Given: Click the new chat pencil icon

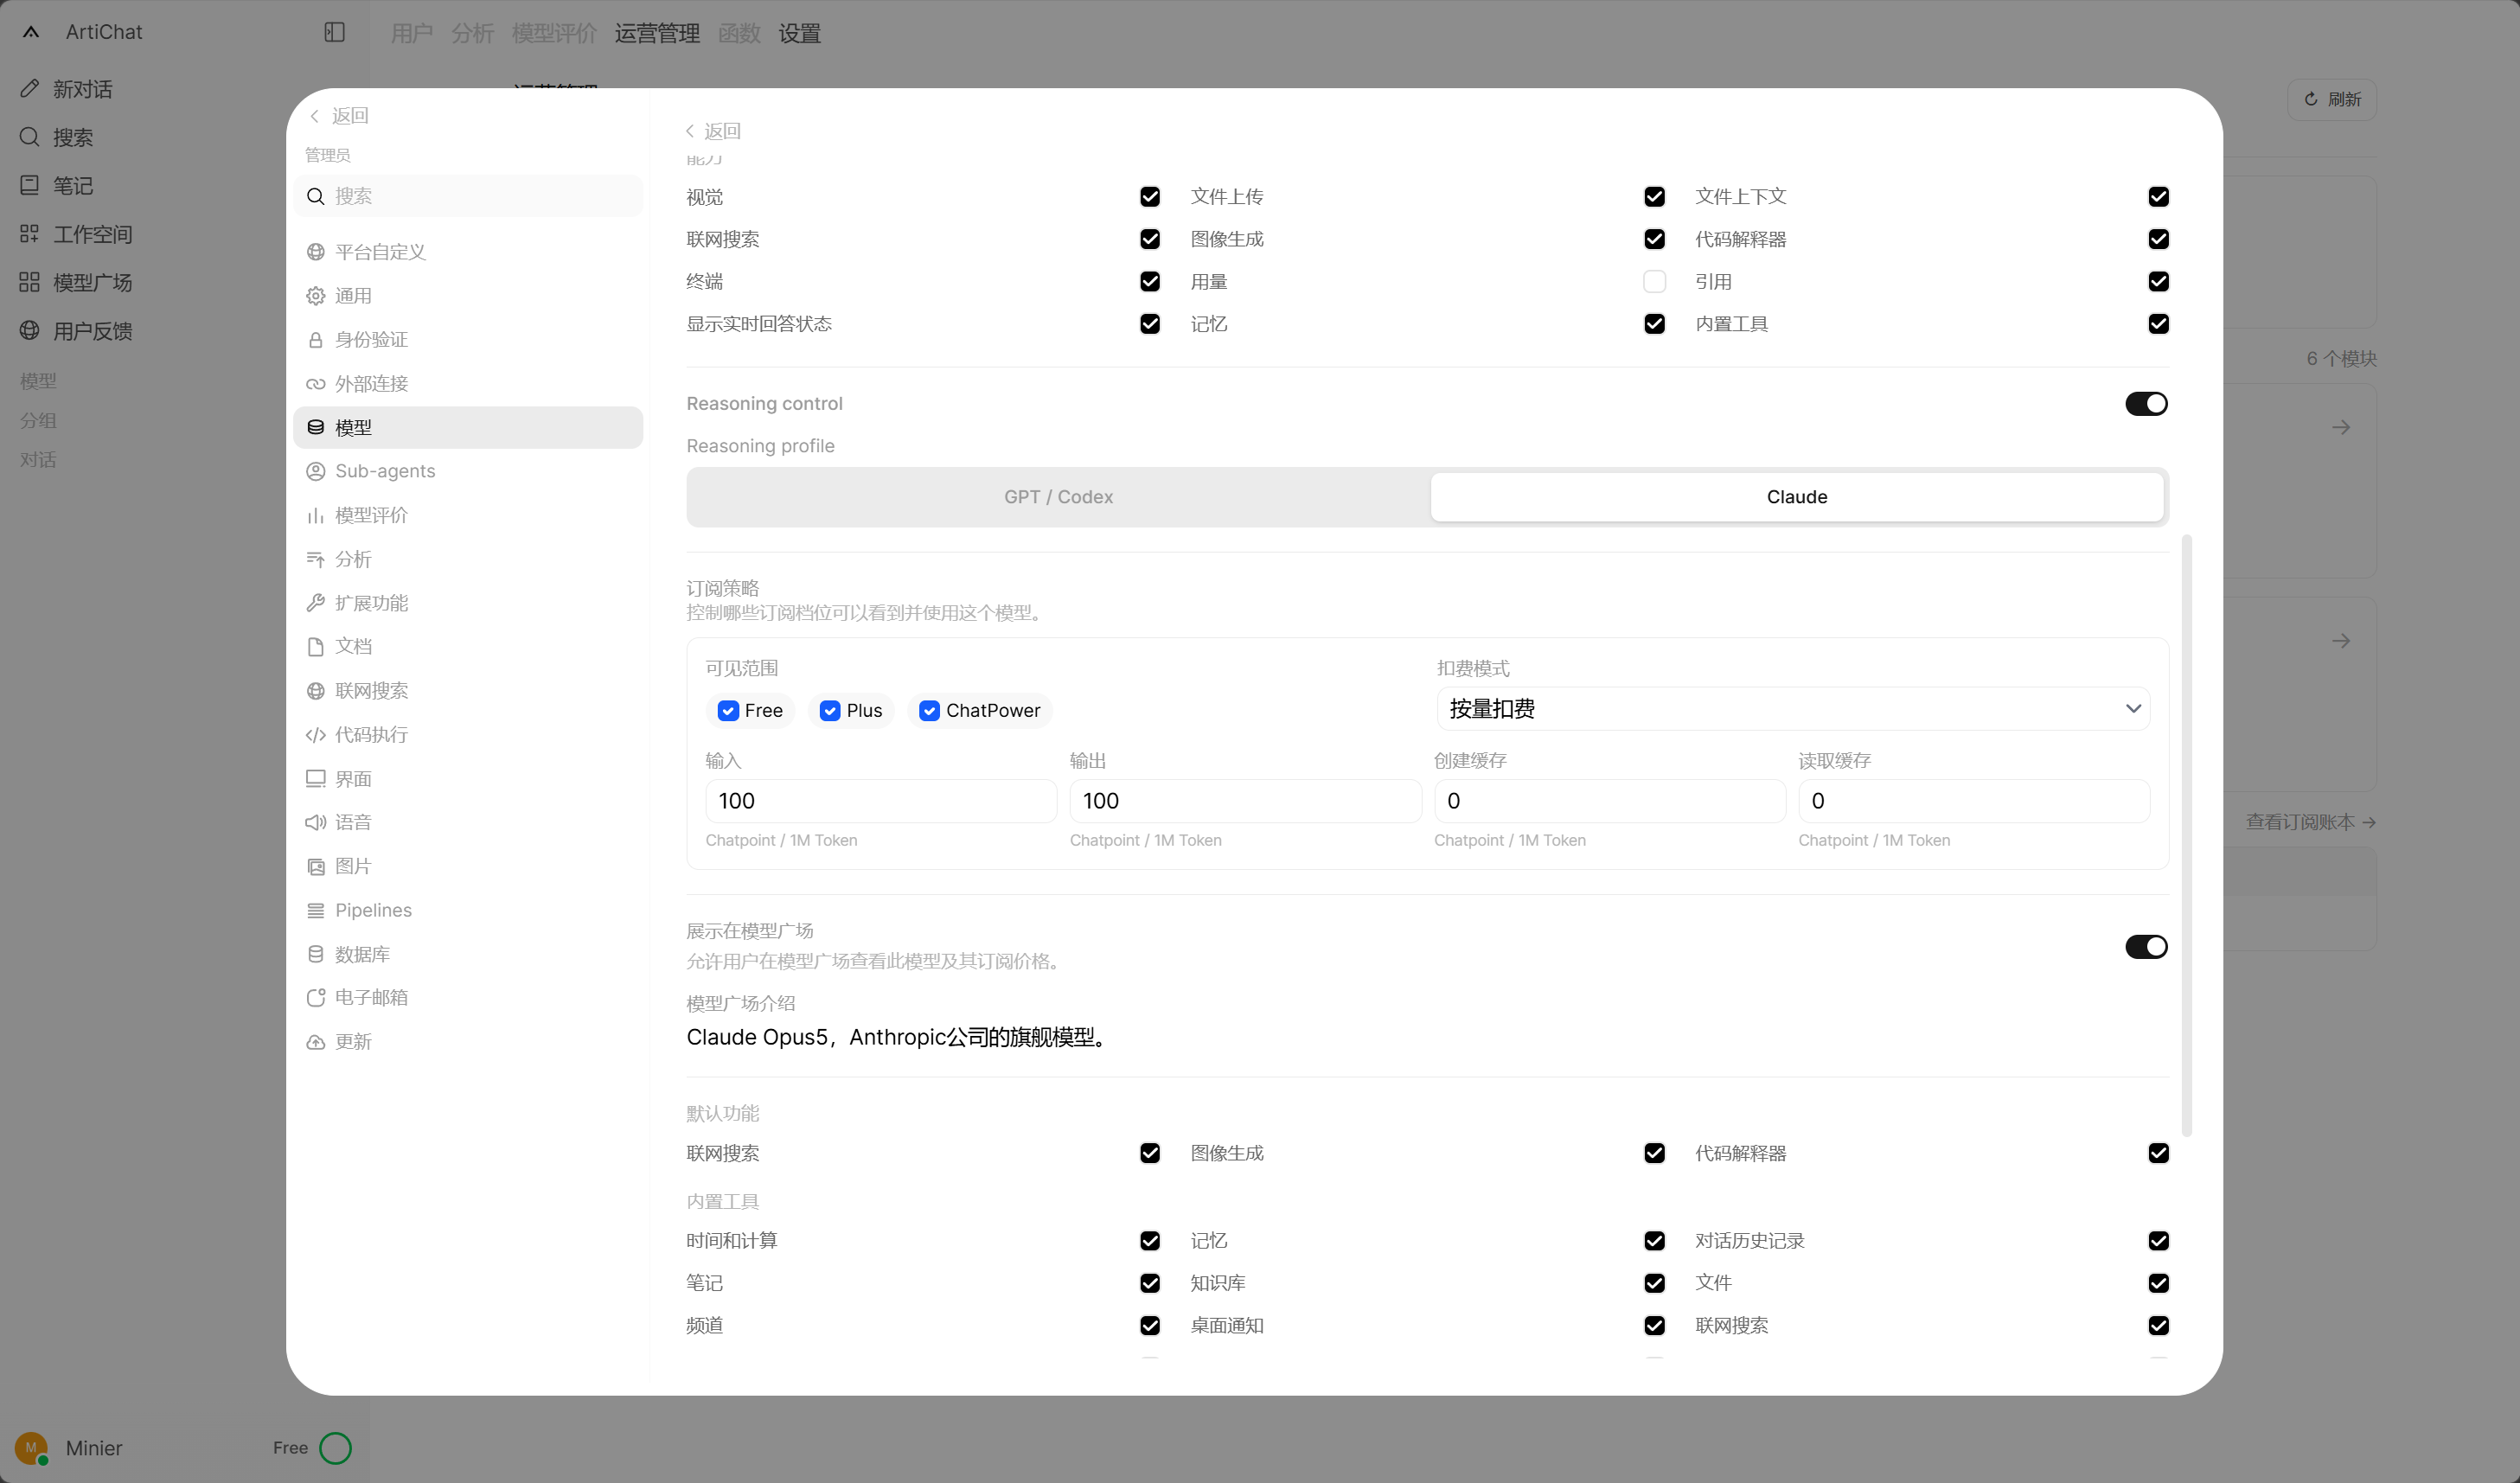Looking at the screenshot, I should coord(30,89).
